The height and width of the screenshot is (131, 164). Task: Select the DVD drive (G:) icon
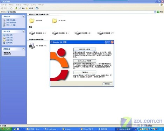tap(32, 46)
